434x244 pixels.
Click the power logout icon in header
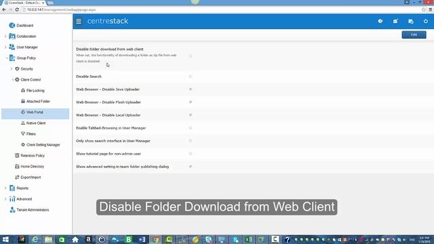[425, 21]
